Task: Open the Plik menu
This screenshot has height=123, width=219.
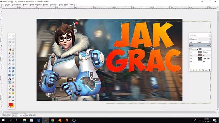Action: 2,5
